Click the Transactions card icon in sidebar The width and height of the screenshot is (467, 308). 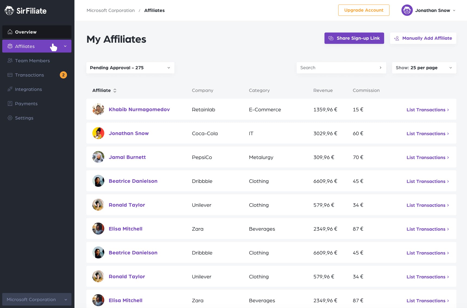coord(10,75)
